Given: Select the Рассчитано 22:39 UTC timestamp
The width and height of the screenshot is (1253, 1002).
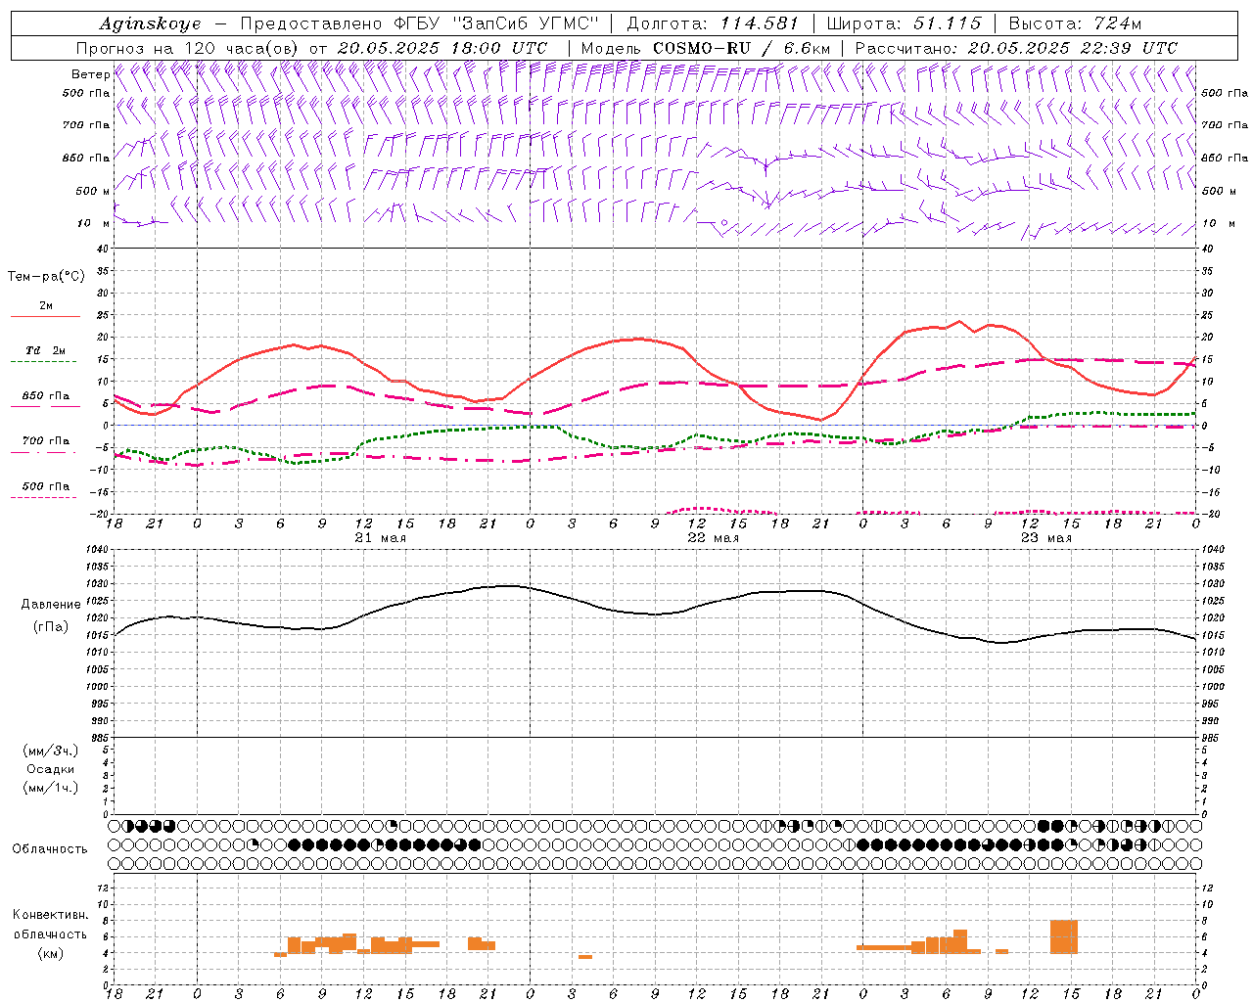Looking at the screenshot, I should [x=1073, y=48].
